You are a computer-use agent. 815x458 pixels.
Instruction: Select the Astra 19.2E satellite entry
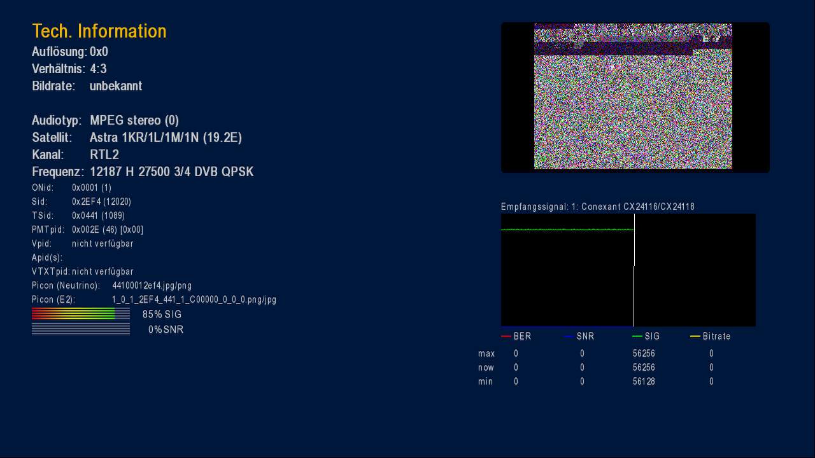166,137
